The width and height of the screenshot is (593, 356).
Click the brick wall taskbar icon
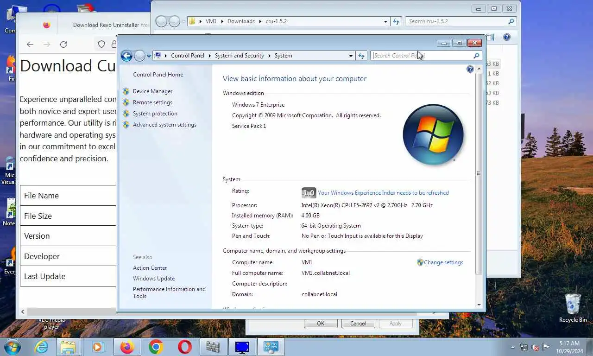point(213,347)
